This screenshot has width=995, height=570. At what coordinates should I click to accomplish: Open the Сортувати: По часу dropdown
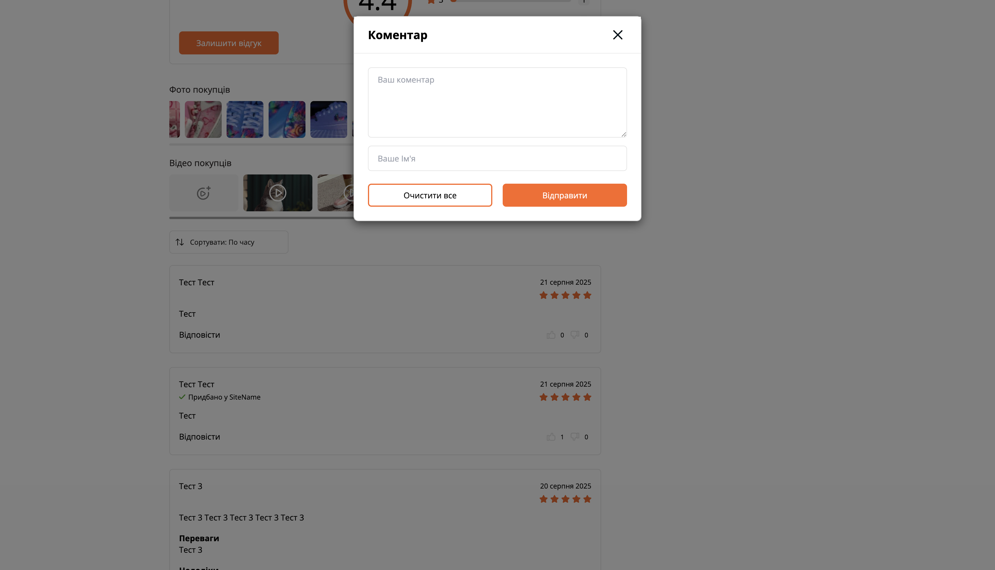pyautogui.click(x=229, y=242)
